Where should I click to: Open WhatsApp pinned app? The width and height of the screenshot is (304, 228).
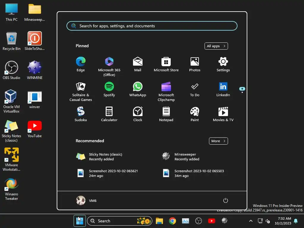pyautogui.click(x=138, y=89)
